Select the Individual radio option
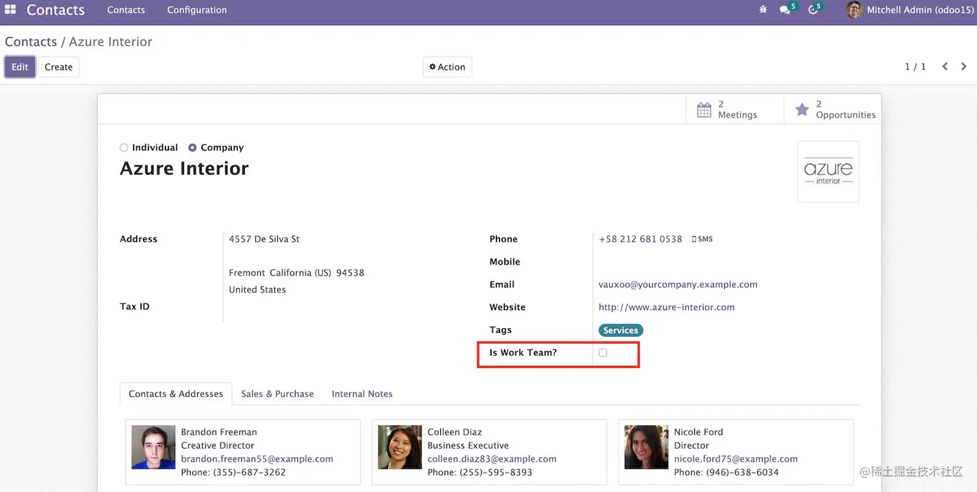Screen dimensions: 977x492 (124, 148)
